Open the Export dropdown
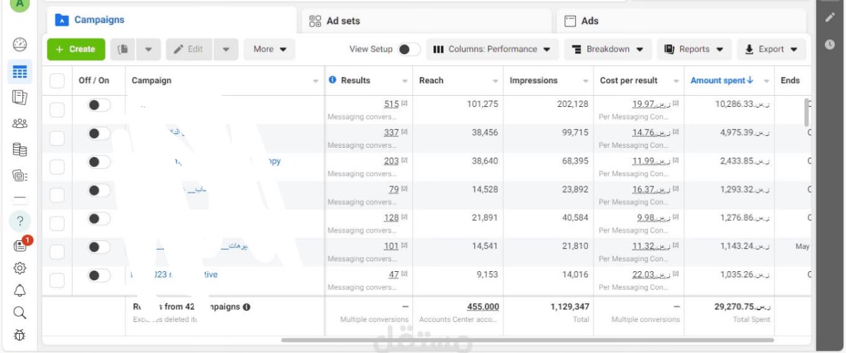 (x=771, y=49)
